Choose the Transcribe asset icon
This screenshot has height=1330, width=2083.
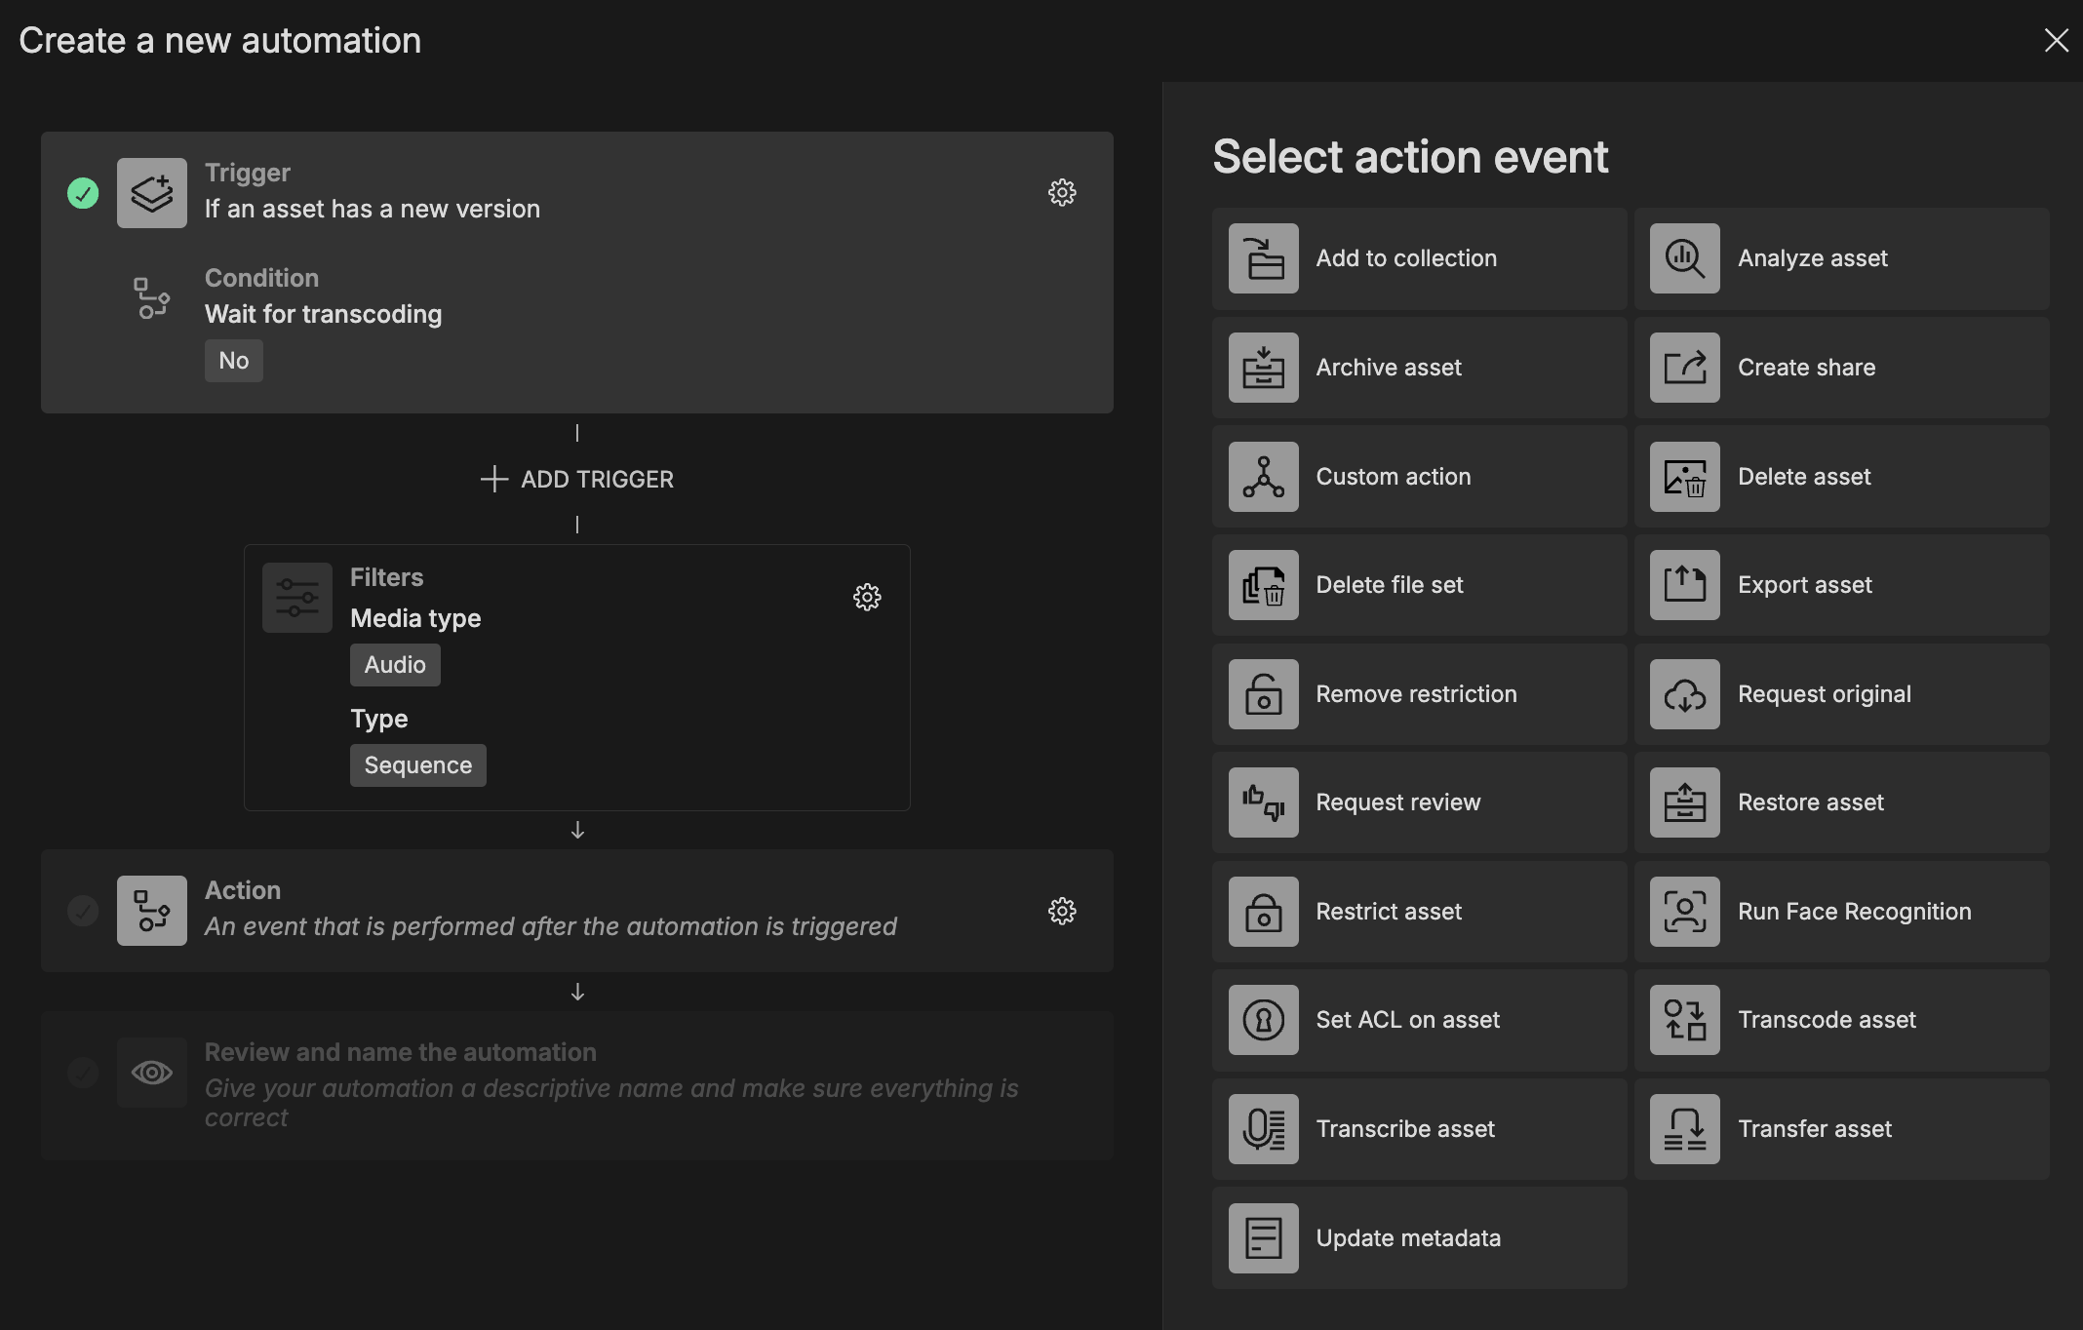[1263, 1129]
